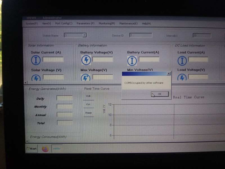Open the Maintenance(K) menu
The image size is (225, 169).
[129, 23]
